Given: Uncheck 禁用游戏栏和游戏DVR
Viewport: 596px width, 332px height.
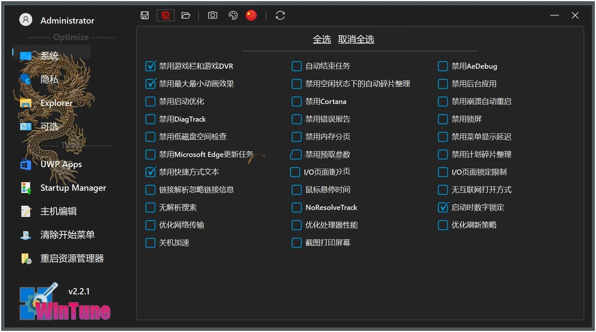Looking at the screenshot, I should point(150,66).
